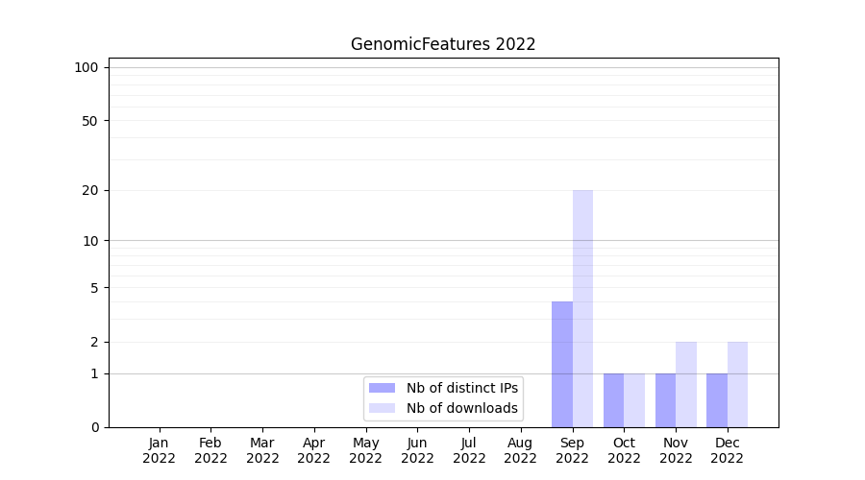This screenshot has height=480, width=865.
Task: Select the 'Nb of downloads' legend label
Action: click(x=461, y=408)
